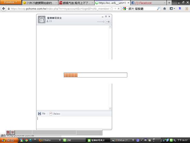
Task: Go to the Firefox home page icon
Action: [165, 9]
